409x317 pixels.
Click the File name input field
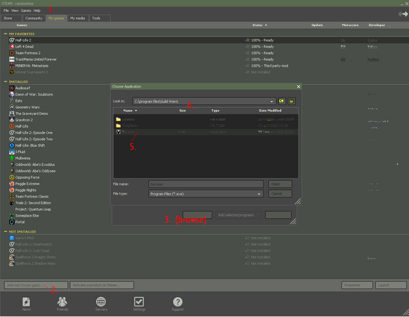[206, 184]
